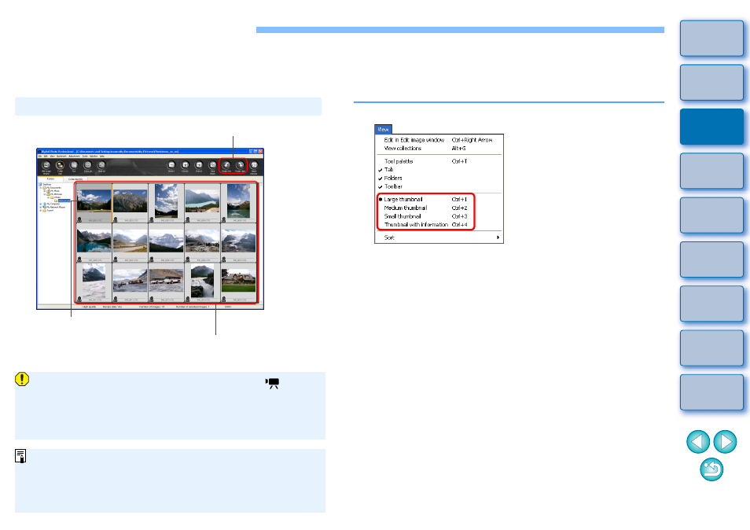
Task: Select the waterfall thumbnail
Action: coord(202,283)
